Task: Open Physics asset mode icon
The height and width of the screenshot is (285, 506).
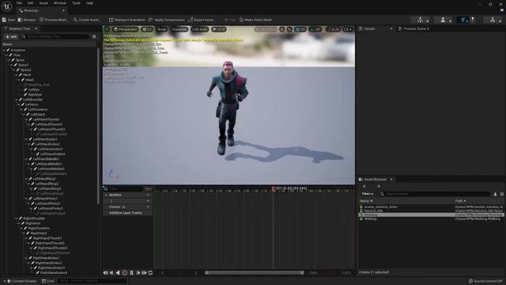Action: pos(493,20)
